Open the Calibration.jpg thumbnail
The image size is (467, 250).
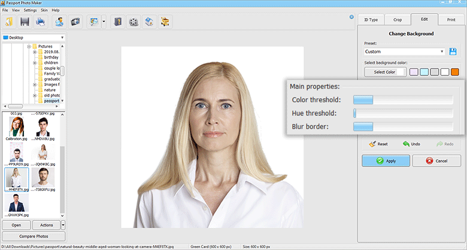(16, 128)
